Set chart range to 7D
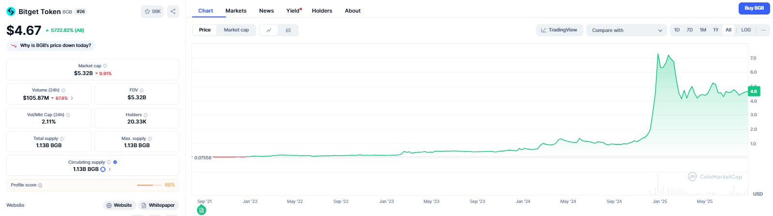This screenshot has width=773, height=216. 690,30
